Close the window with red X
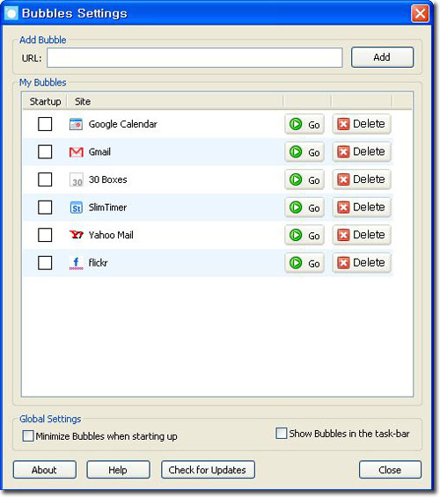440x497 pixels. pos(420,13)
